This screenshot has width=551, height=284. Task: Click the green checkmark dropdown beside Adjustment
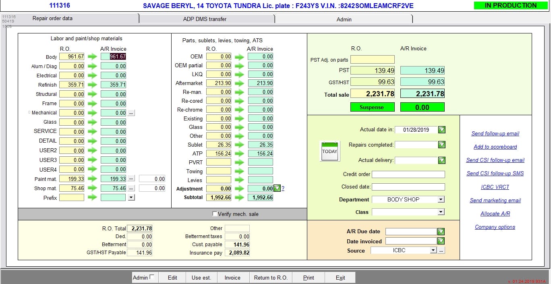click(x=277, y=188)
